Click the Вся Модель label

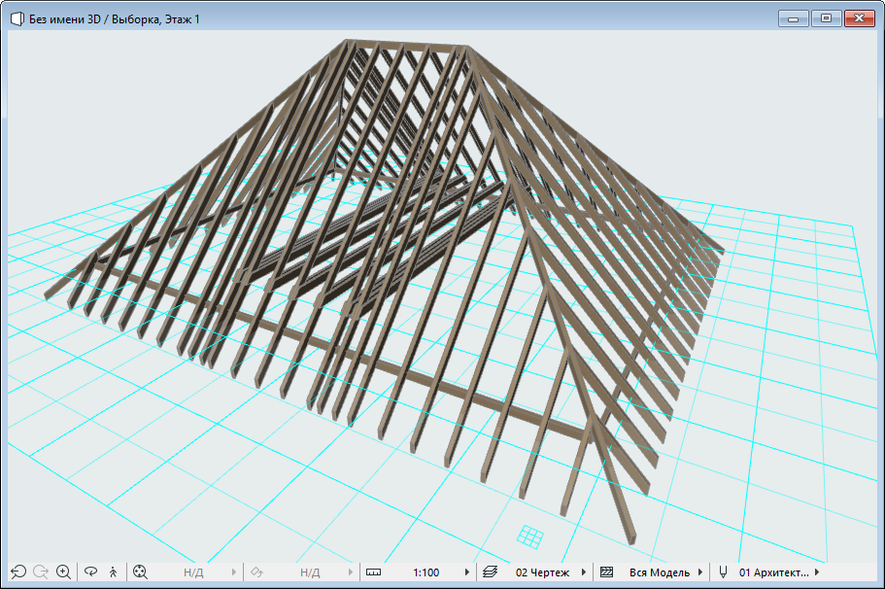[659, 572]
